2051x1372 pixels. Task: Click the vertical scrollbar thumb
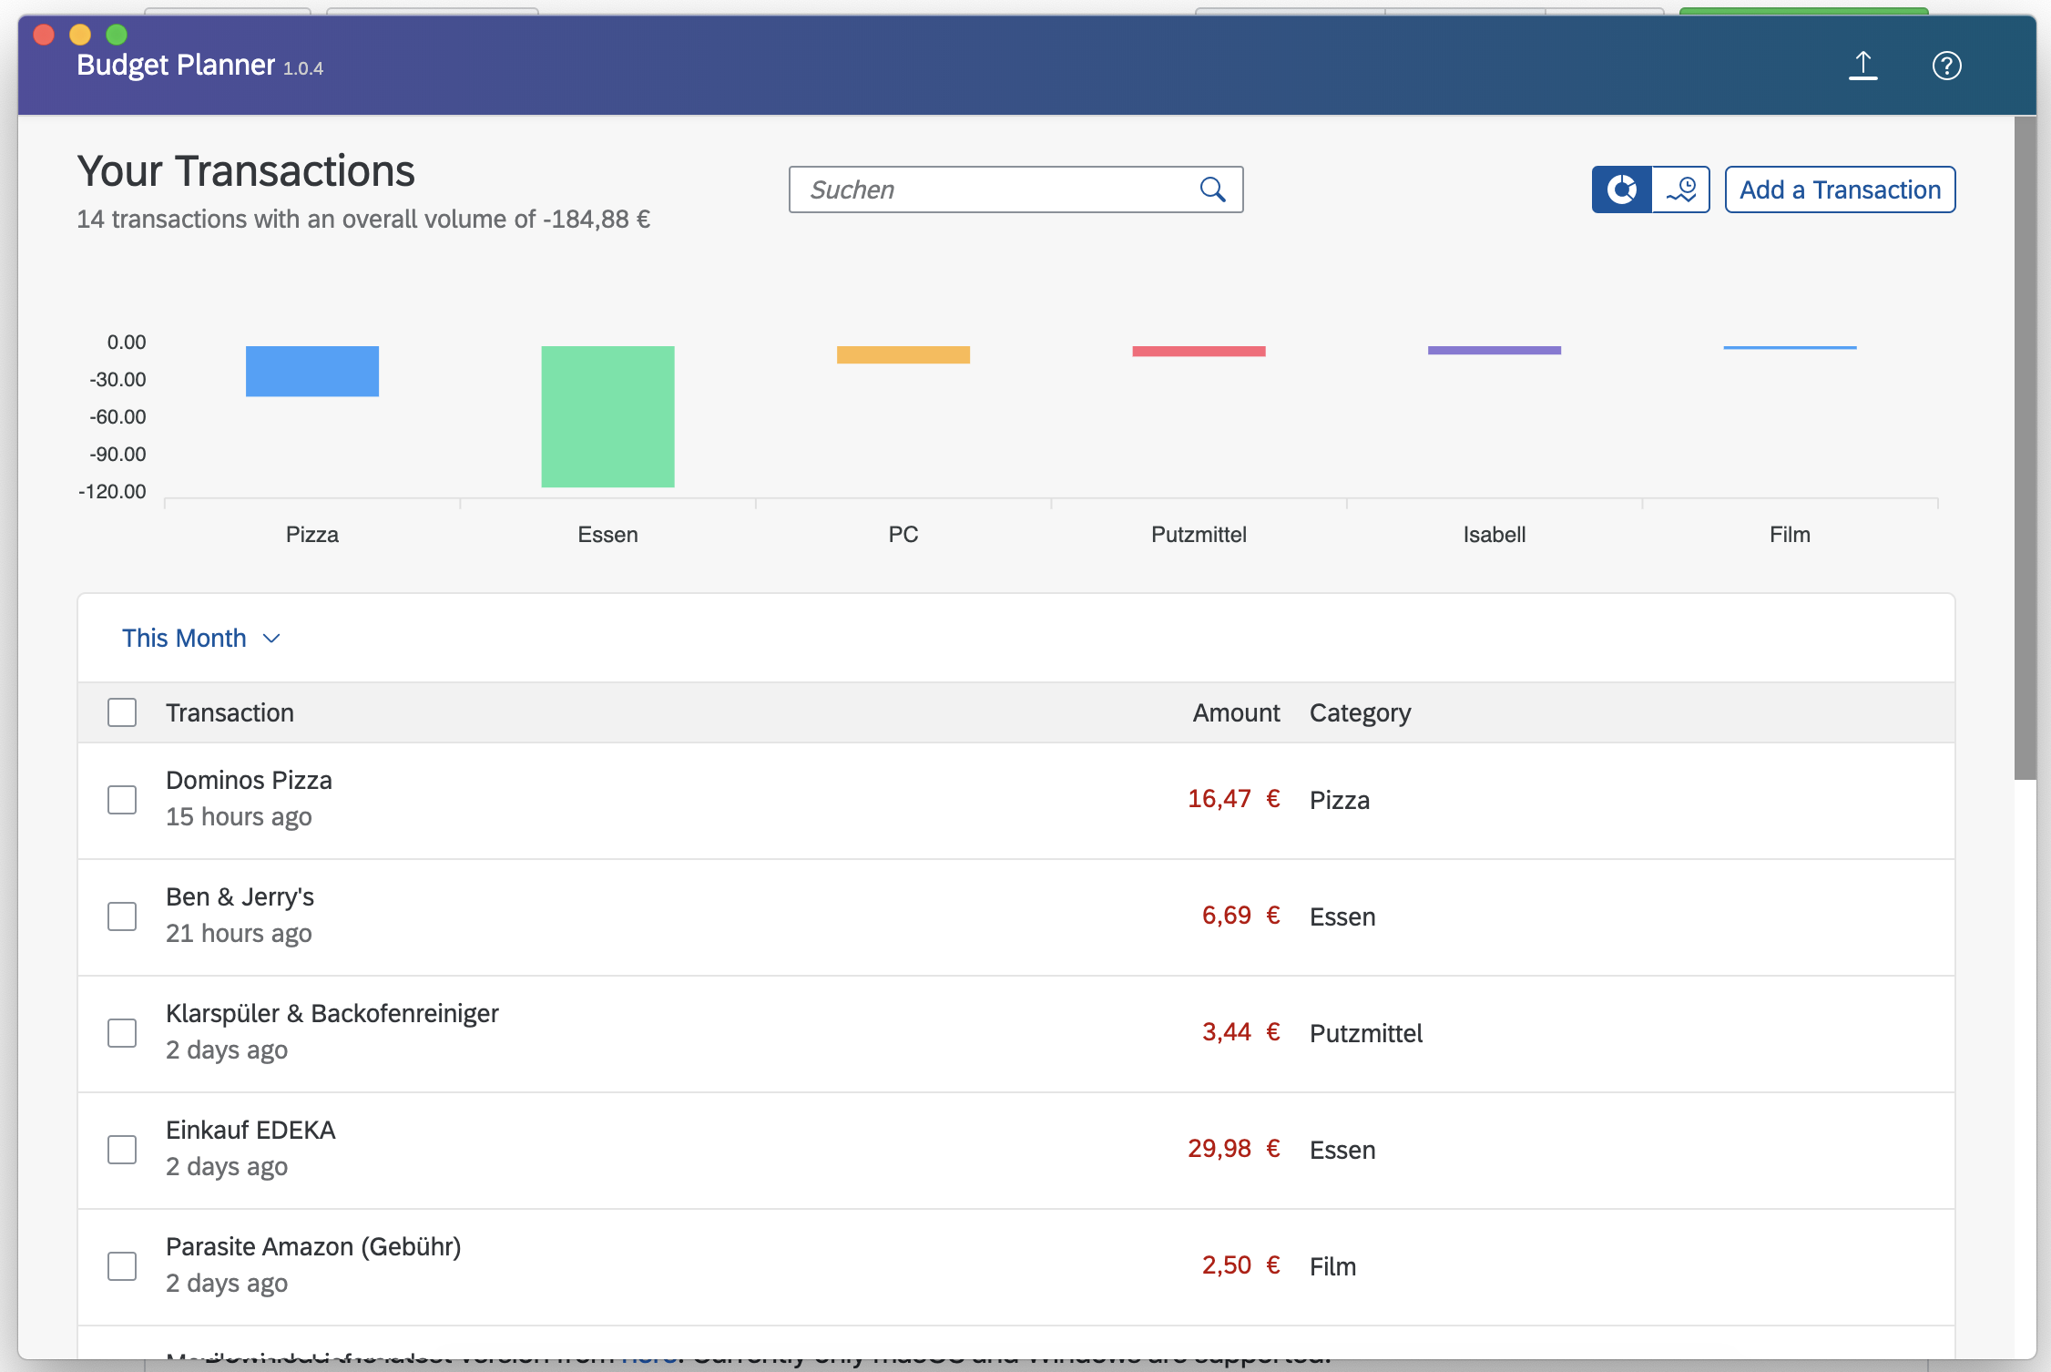pyautogui.click(x=2025, y=447)
